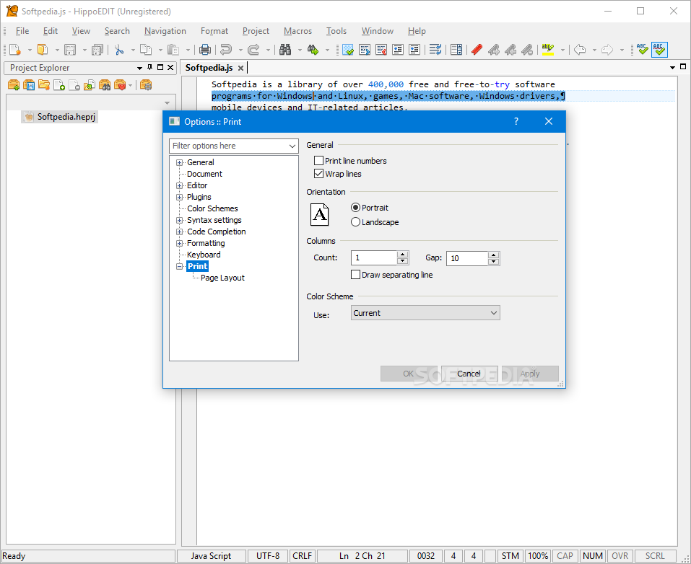Viewport: 691px width, 564px height.
Task: Close the Softpedia.js tab
Action: click(x=240, y=68)
